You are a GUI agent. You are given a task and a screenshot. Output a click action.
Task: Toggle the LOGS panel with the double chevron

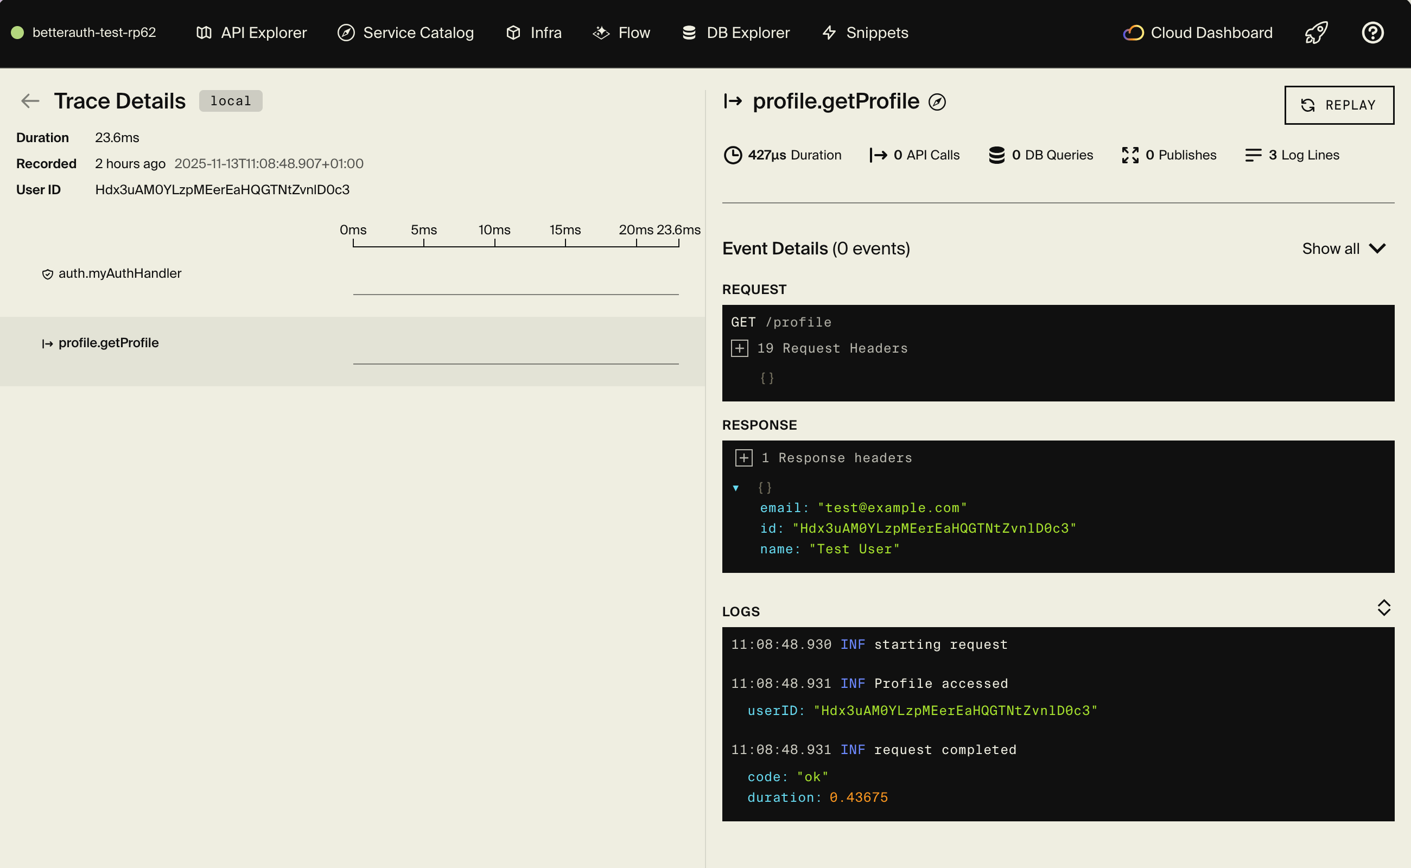(1384, 608)
